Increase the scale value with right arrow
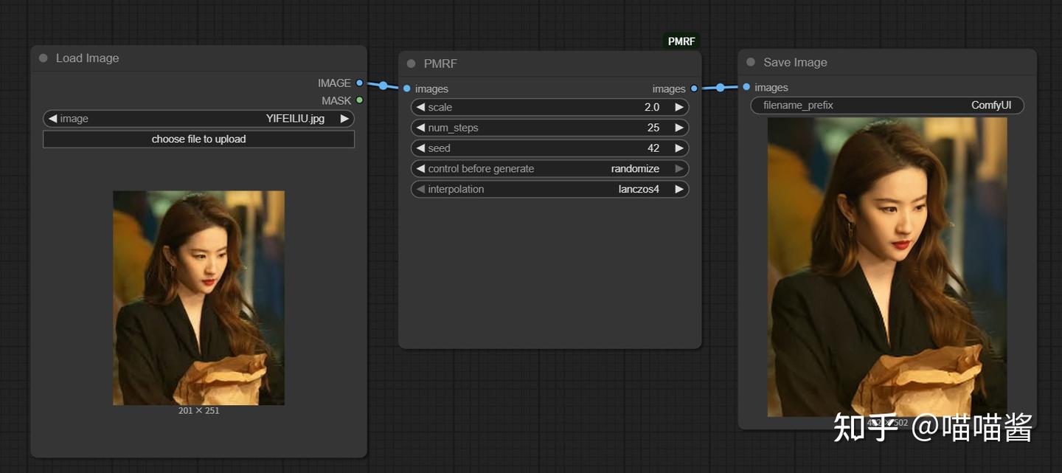Viewport: 1062px width, 473px height. click(678, 107)
